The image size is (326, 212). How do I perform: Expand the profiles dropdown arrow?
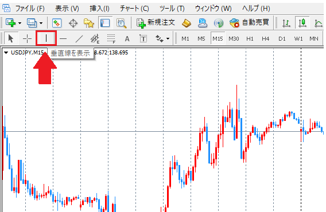[41, 23]
